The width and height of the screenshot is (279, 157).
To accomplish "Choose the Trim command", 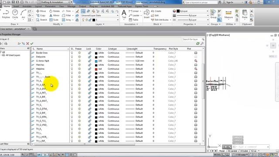I will (x=67, y=11).
